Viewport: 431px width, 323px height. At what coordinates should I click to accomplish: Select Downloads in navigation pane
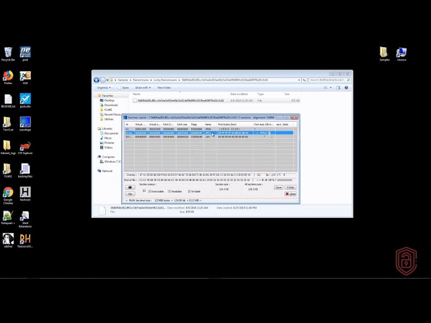pyautogui.click(x=110, y=105)
